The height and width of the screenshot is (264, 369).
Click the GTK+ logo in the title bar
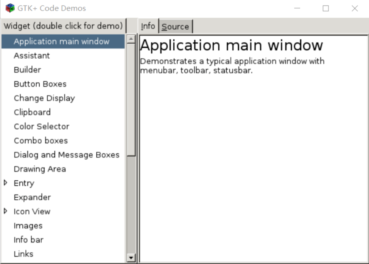pyautogui.click(x=7, y=8)
